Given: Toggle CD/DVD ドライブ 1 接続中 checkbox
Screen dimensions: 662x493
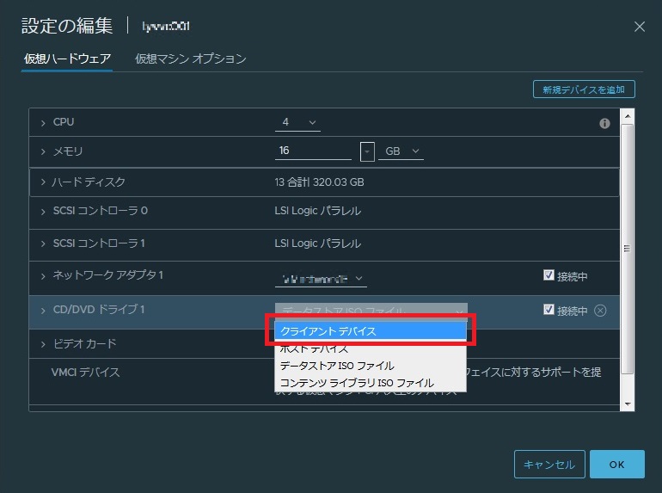Looking at the screenshot, I should coord(549,310).
